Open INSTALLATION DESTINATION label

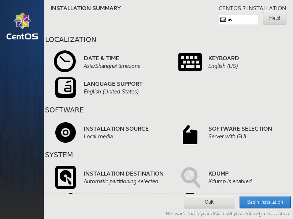(123, 174)
